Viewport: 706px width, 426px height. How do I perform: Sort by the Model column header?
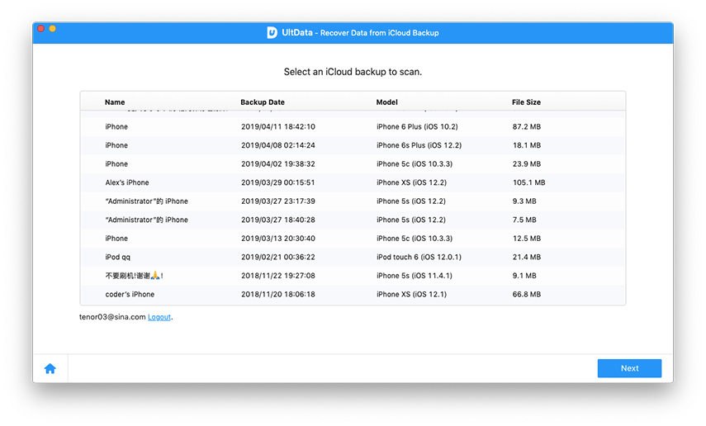(x=386, y=102)
